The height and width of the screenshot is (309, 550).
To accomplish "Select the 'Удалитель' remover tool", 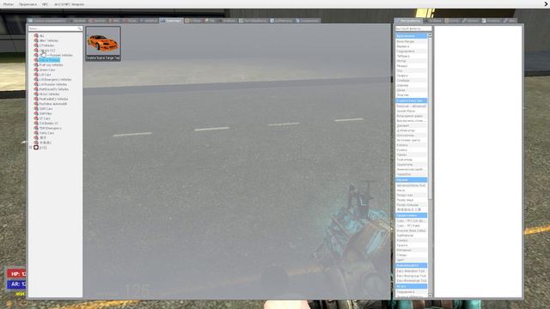I will click(x=411, y=164).
